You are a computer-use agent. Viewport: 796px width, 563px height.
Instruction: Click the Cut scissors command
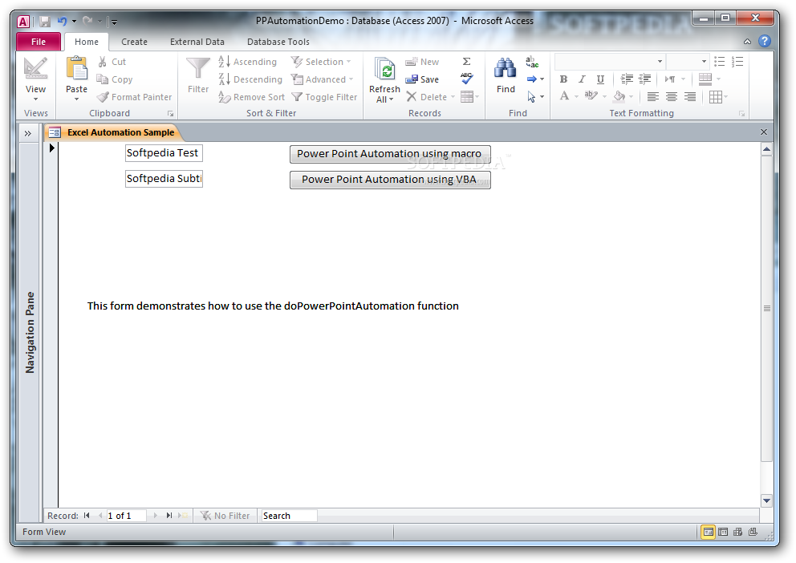tap(112, 62)
